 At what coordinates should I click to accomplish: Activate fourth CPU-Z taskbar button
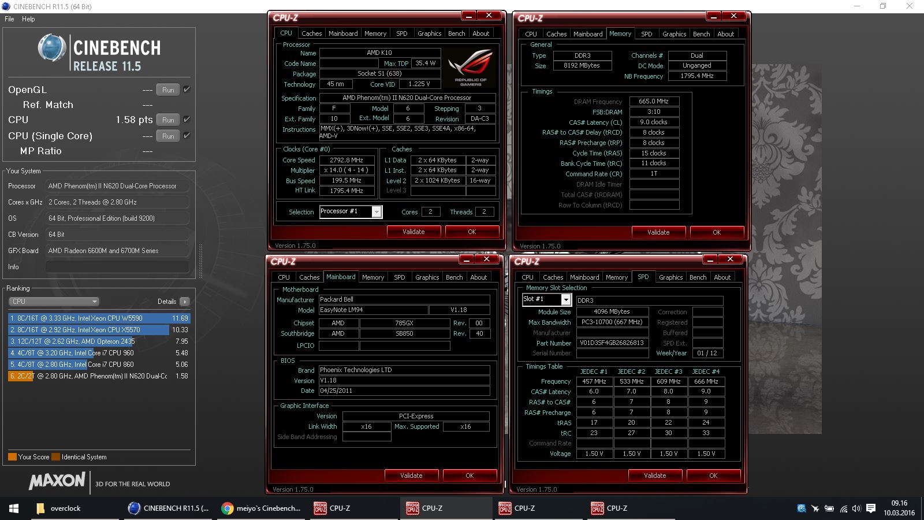[631, 508]
